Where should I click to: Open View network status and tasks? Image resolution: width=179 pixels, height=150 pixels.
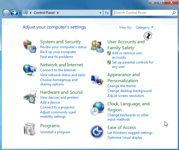coord(63,75)
